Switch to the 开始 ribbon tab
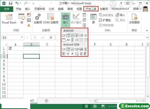Viewport: 150px width, 109px height. (18, 9)
